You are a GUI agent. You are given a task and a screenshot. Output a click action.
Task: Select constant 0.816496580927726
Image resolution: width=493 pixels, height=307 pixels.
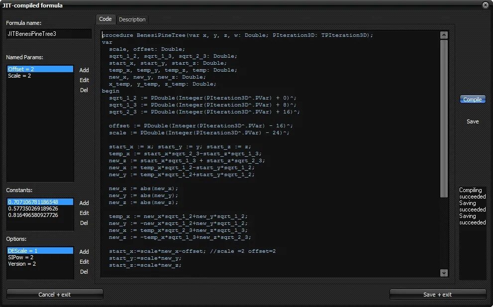click(x=40, y=215)
